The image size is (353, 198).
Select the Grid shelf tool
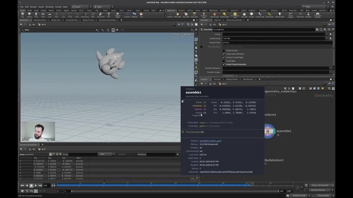(x=50, y=15)
